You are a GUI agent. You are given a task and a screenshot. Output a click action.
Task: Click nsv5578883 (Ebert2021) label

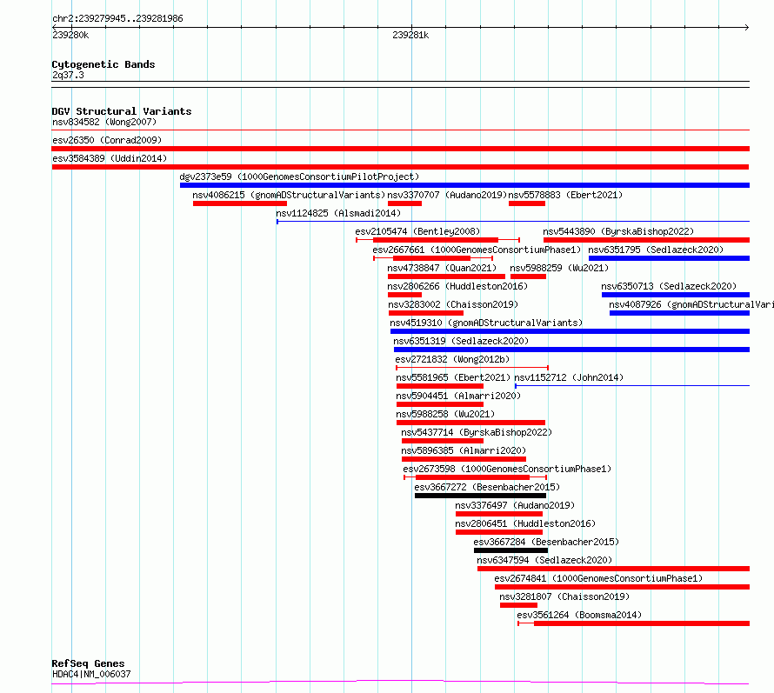tap(565, 195)
